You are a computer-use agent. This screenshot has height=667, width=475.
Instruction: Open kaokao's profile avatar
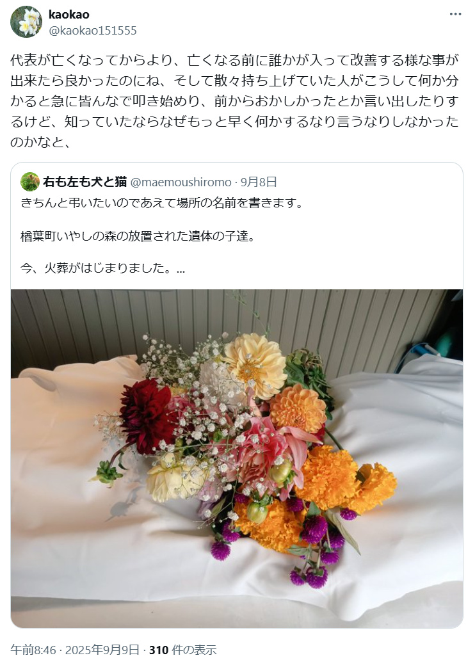click(x=26, y=22)
